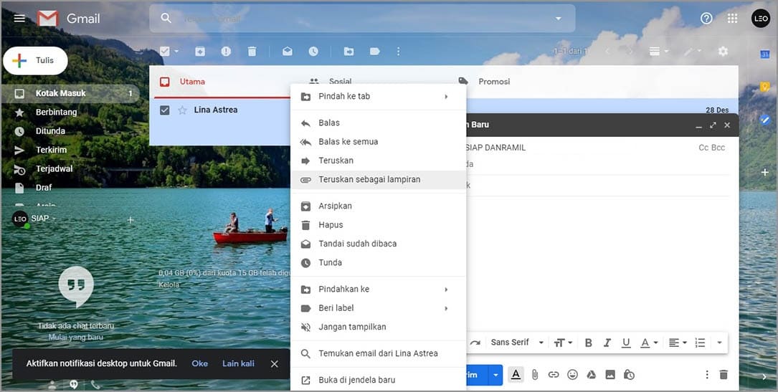Insert a file from Google Drive
Image resolution: width=778 pixels, height=392 pixels.
(592, 374)
